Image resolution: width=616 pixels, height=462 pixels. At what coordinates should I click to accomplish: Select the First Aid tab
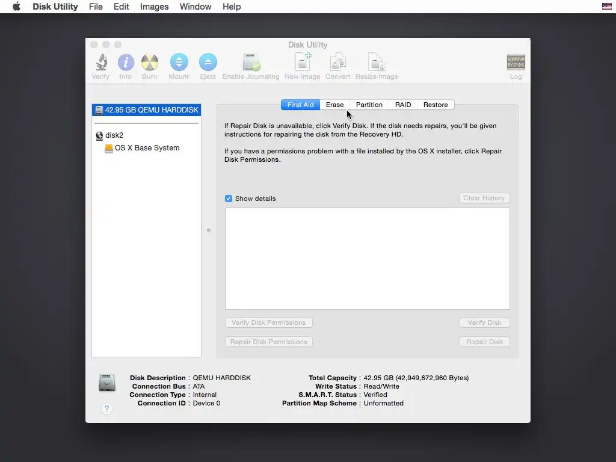301,105
